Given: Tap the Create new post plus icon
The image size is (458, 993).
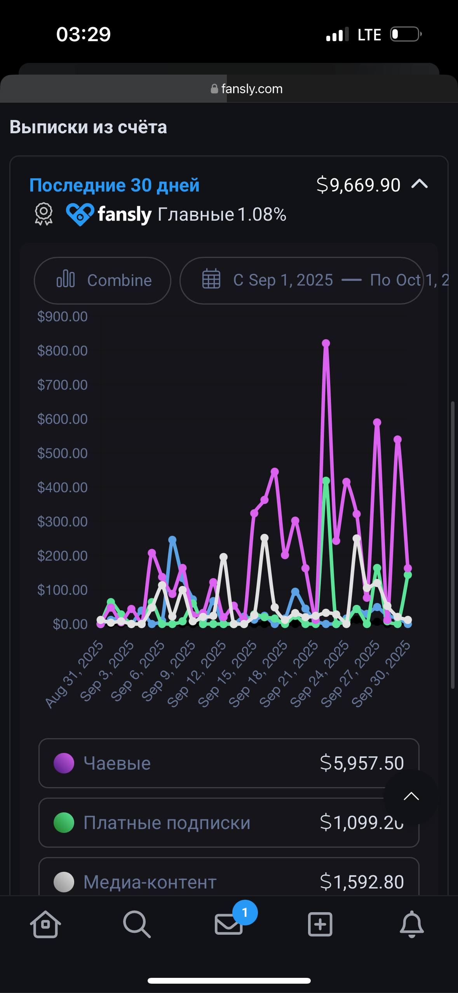Looking at the screenshot, I should [x=320, y=924].
